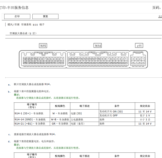Screen dimensions: 162x158
Task: Click cell N14-14 (GND) - 车身搭铁
Action: [32, 120]
